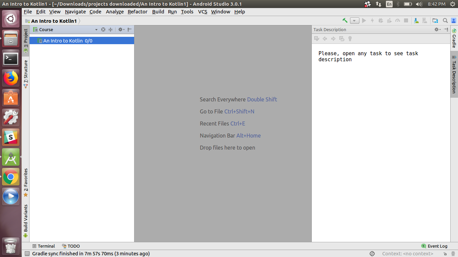Toggle the 2: Favorites tool window tab
The width and height of the screenshot is (458, 257).
tap(26, 183)
